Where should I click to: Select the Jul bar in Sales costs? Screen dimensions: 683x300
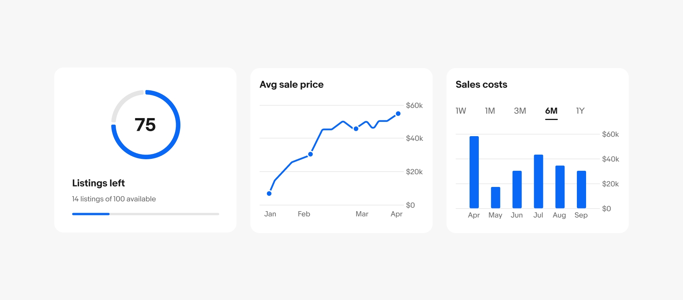point(538,182)
